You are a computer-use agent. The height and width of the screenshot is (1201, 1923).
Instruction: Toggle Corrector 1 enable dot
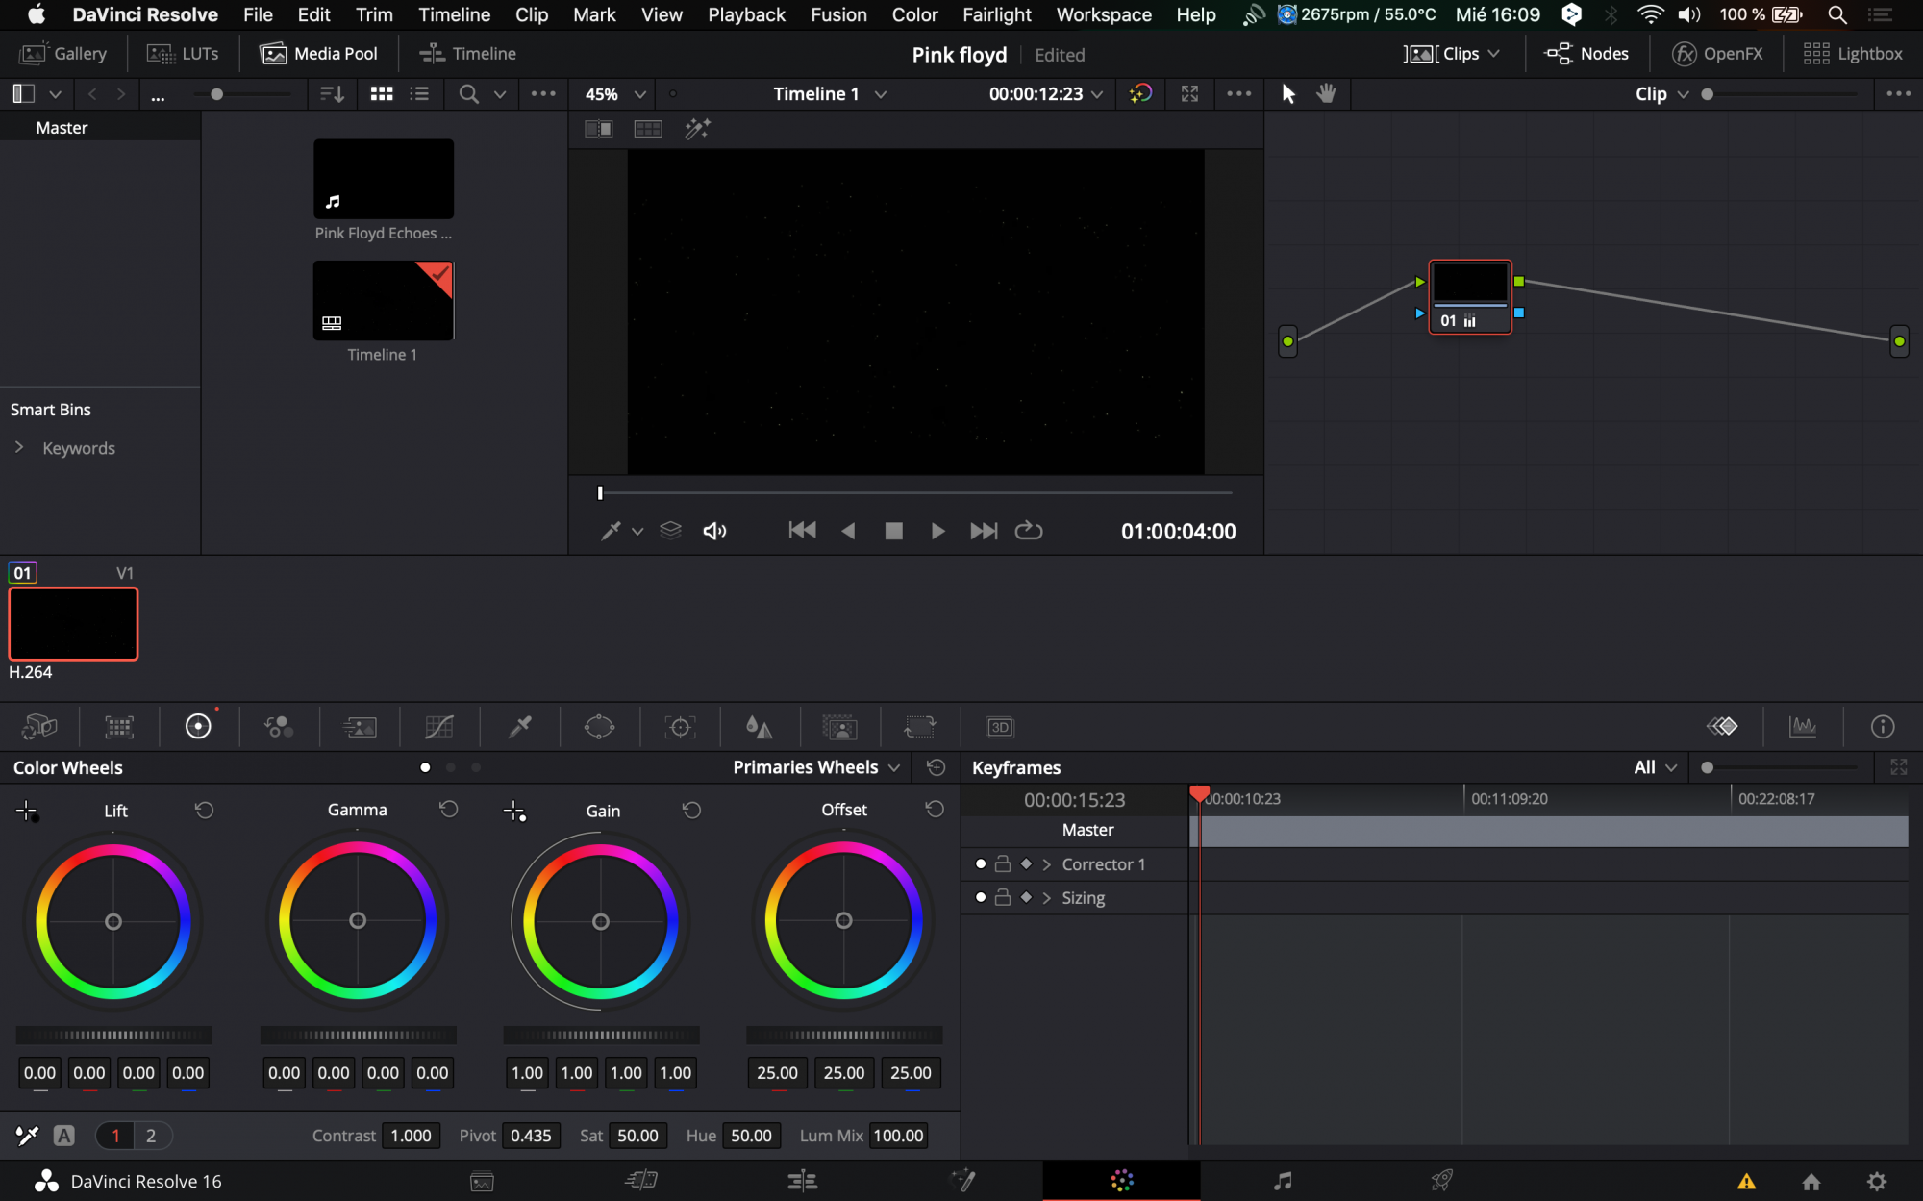(980, 864)
